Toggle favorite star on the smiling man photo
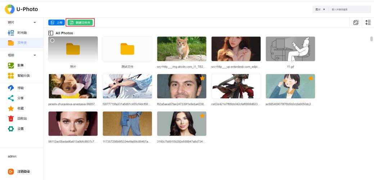The width and height of the screenshot is (374, 180). (x=202, y=78)
